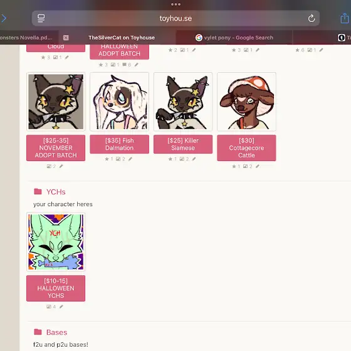
Task: Select the green YCH fox thumbnail
Action: pyautogui.click(x=56, y=242)
